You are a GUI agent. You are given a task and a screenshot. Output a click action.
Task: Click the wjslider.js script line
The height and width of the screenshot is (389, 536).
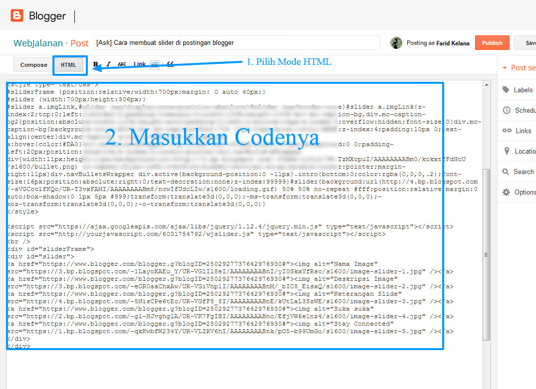[196, 234]
